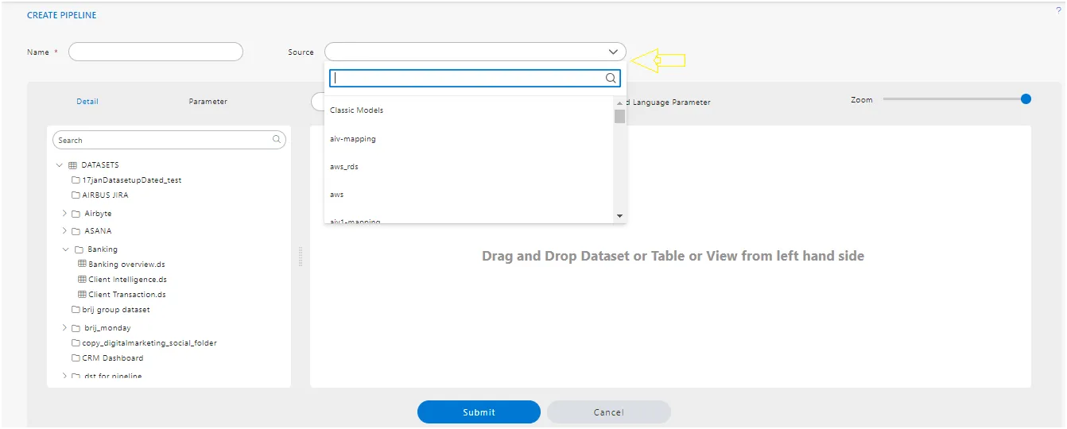Collapse the DATASETS tree root
Viewport: 1067px width, 429px height.
click(x=60, y=165)
